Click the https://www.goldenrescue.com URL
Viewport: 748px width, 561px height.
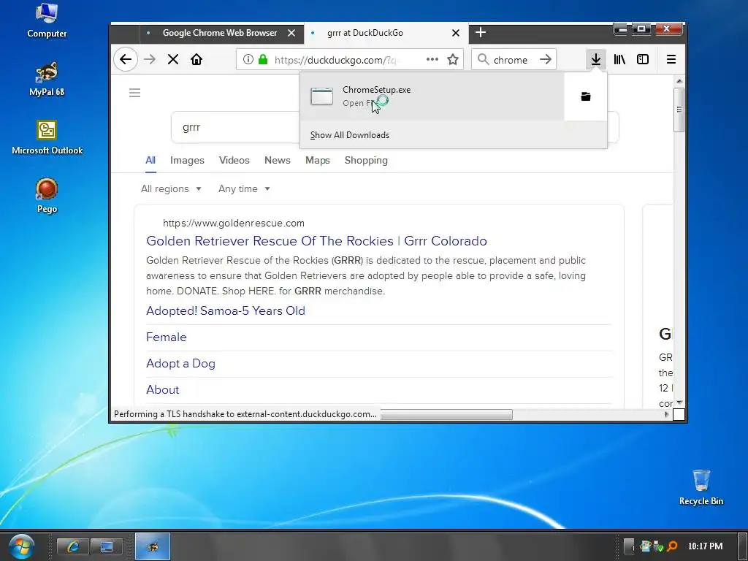pyautogui.click(x=233, y=224)
